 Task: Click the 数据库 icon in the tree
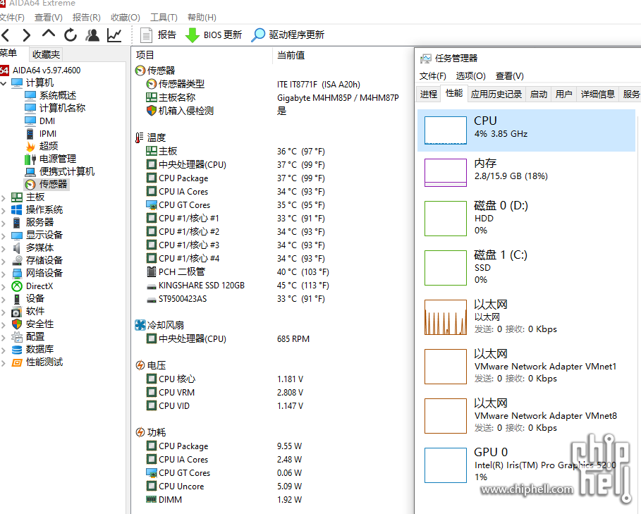[x=17, y=349]
